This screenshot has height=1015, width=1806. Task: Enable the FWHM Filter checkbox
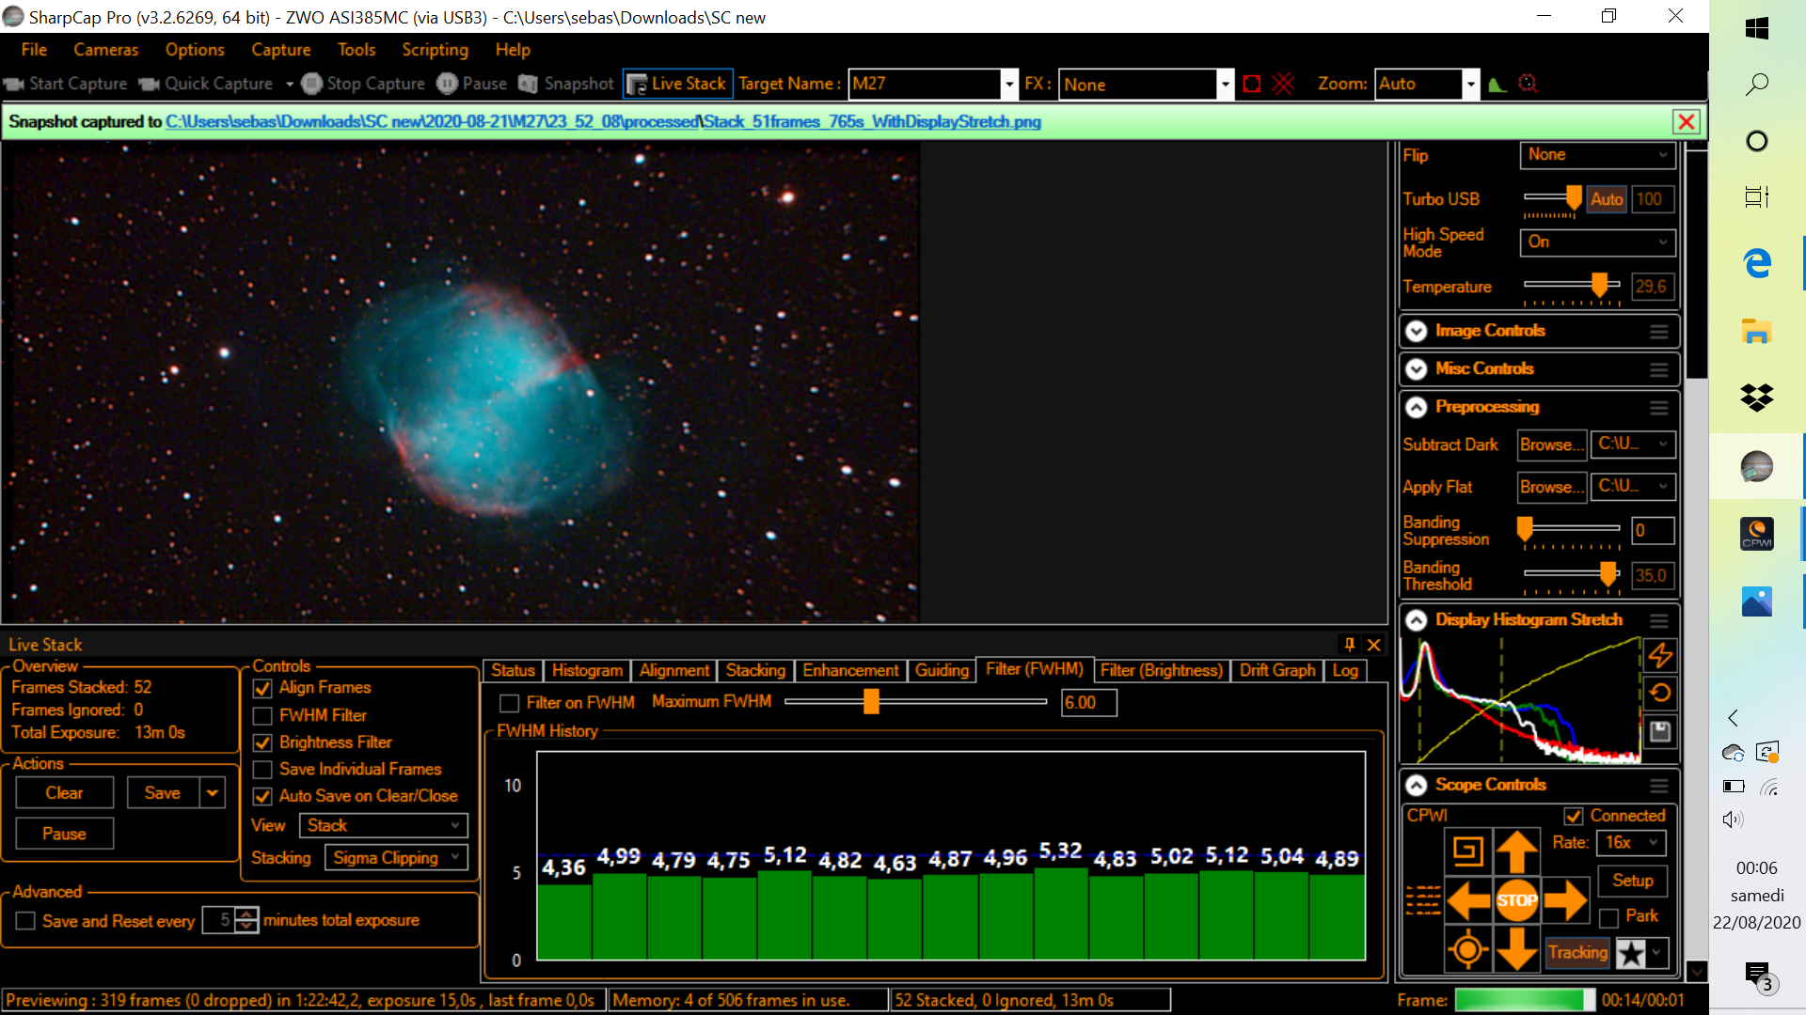(x=262, y=716)
